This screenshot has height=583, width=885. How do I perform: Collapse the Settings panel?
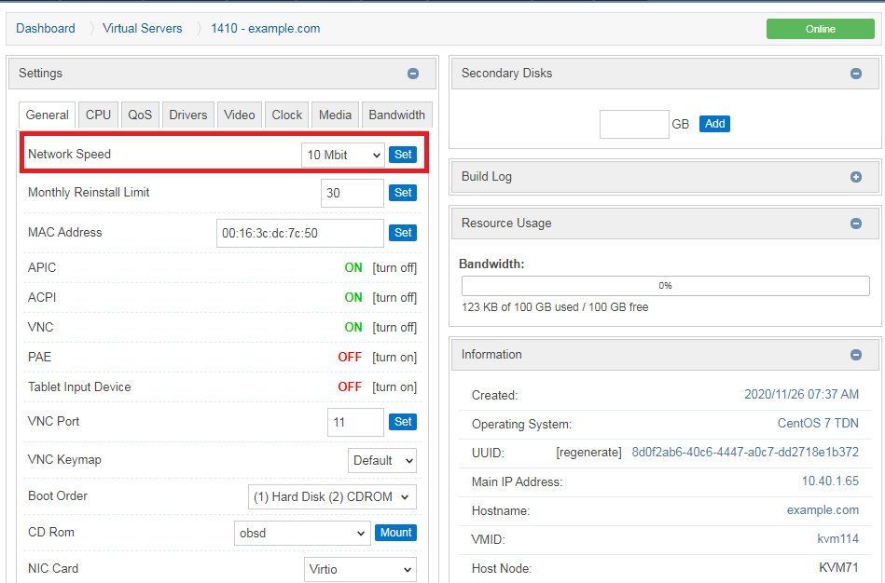[413, 74]
